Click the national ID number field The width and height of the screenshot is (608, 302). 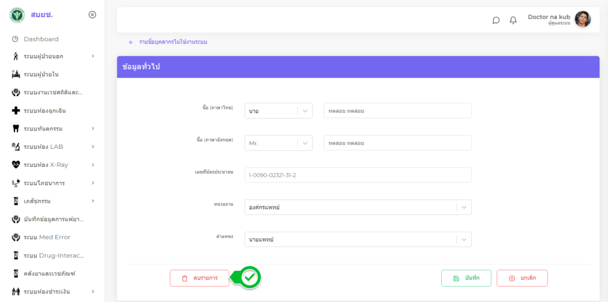[357, 175]
